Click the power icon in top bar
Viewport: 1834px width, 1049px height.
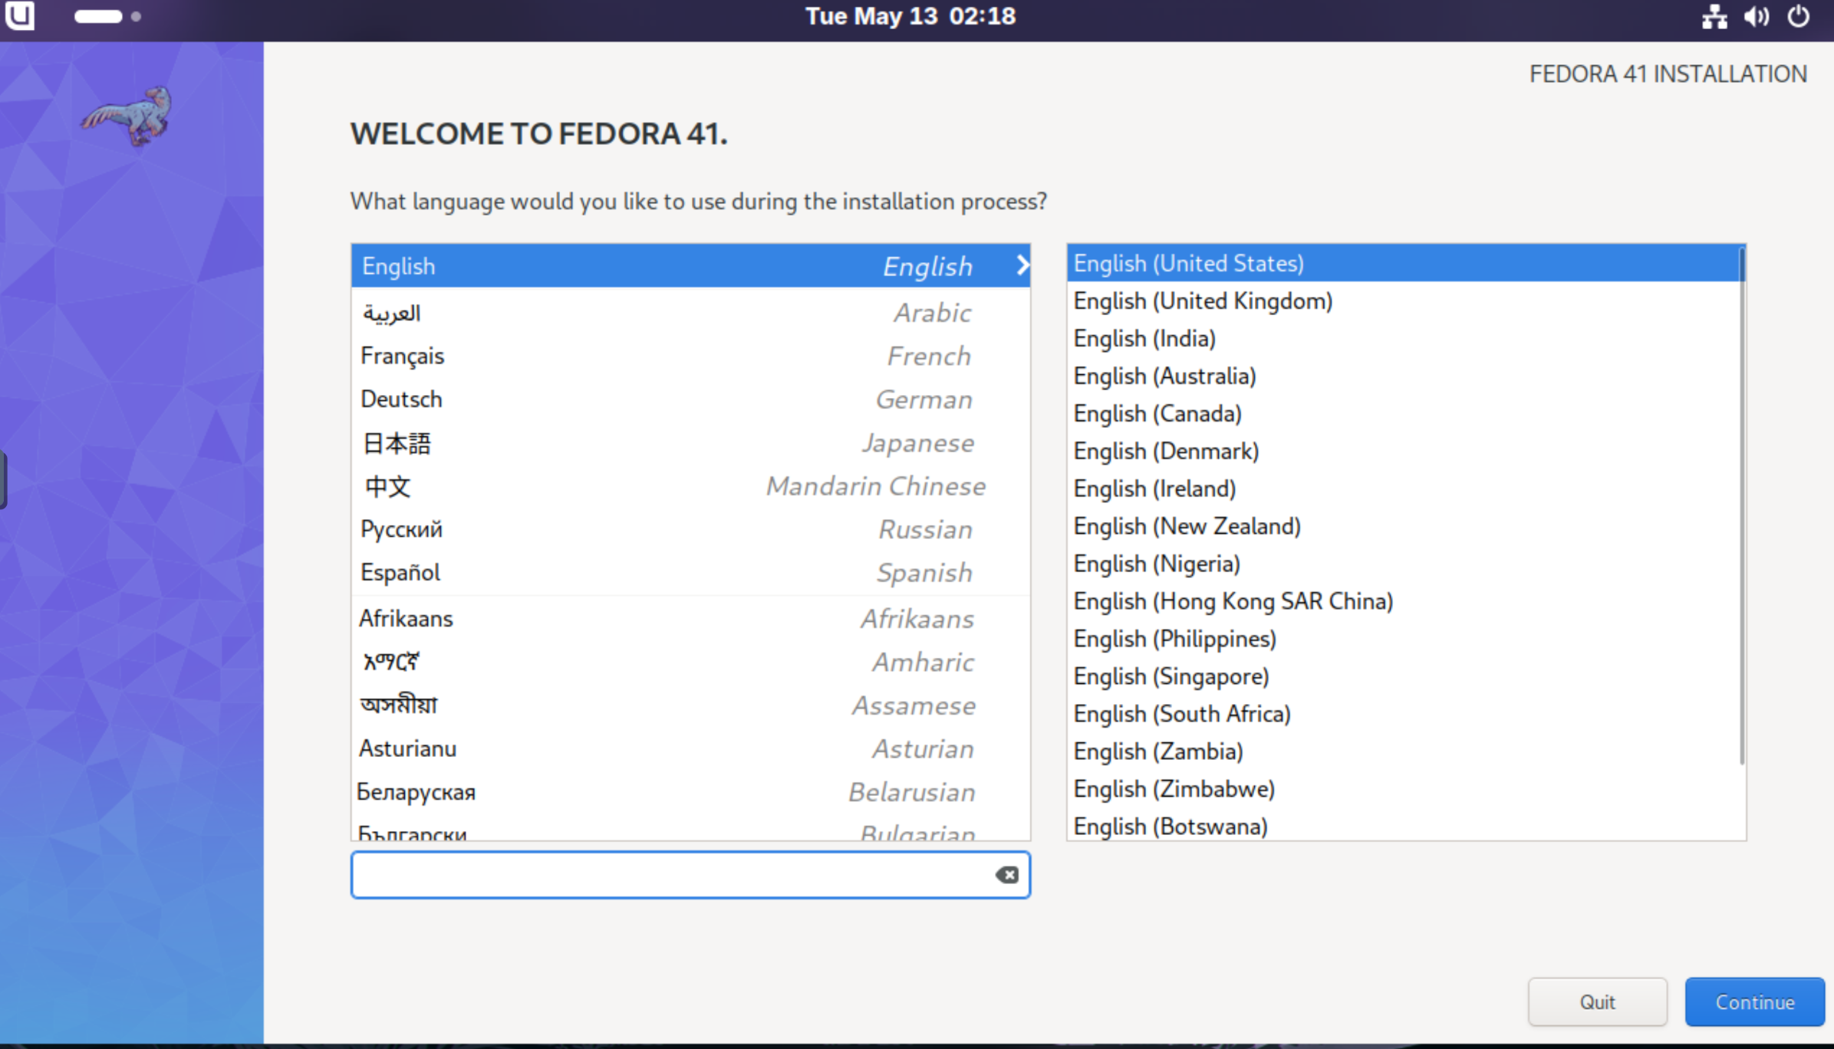(x=1798, y=16)
